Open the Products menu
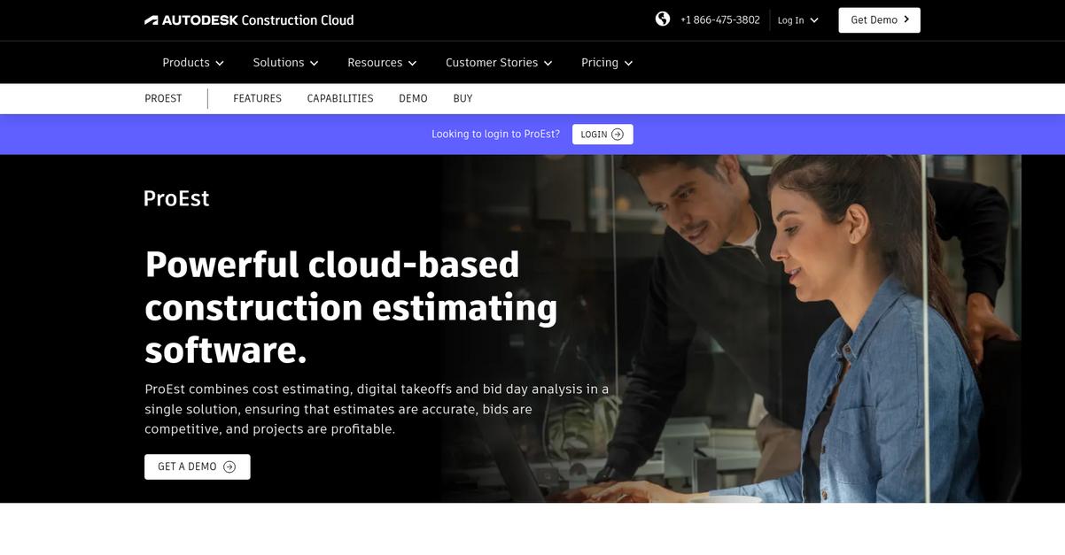1065x555 pixels. click(x=193, y=63)
